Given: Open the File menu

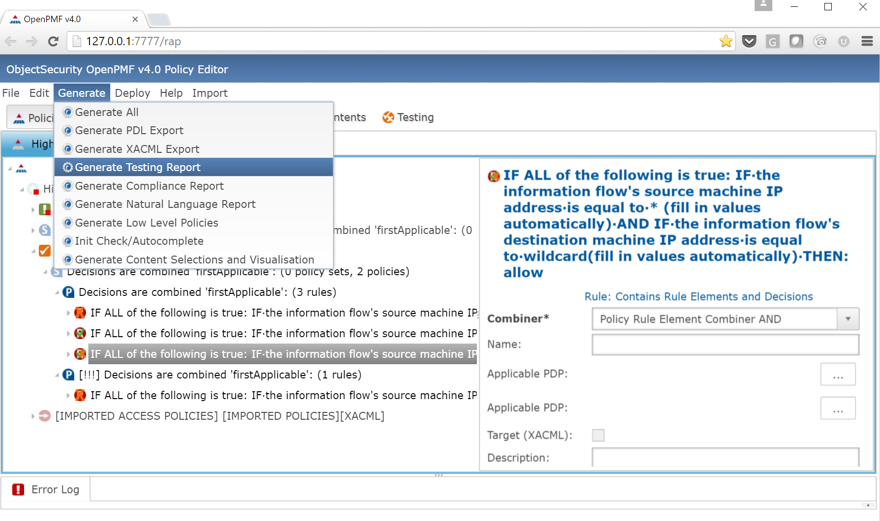Looking at the screenshot, I should tap(11, 93).
